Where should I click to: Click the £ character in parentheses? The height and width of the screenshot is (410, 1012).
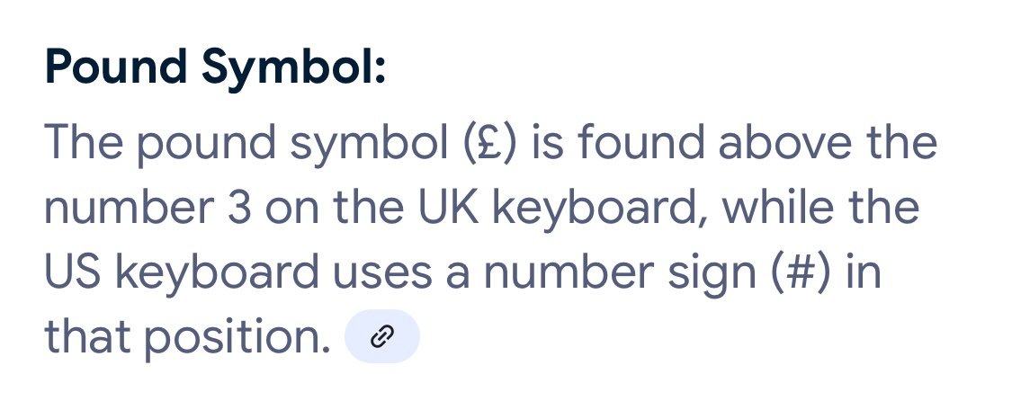coord(491,142)
